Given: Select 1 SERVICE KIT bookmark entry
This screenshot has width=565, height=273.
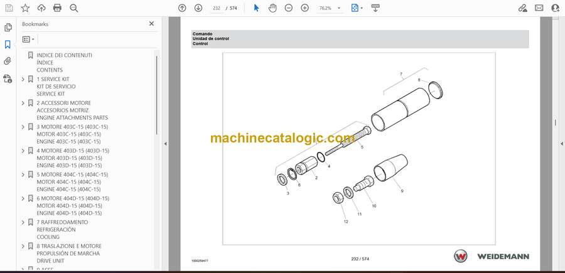Looking at the screenshot, I should click(x=56, y=87).
